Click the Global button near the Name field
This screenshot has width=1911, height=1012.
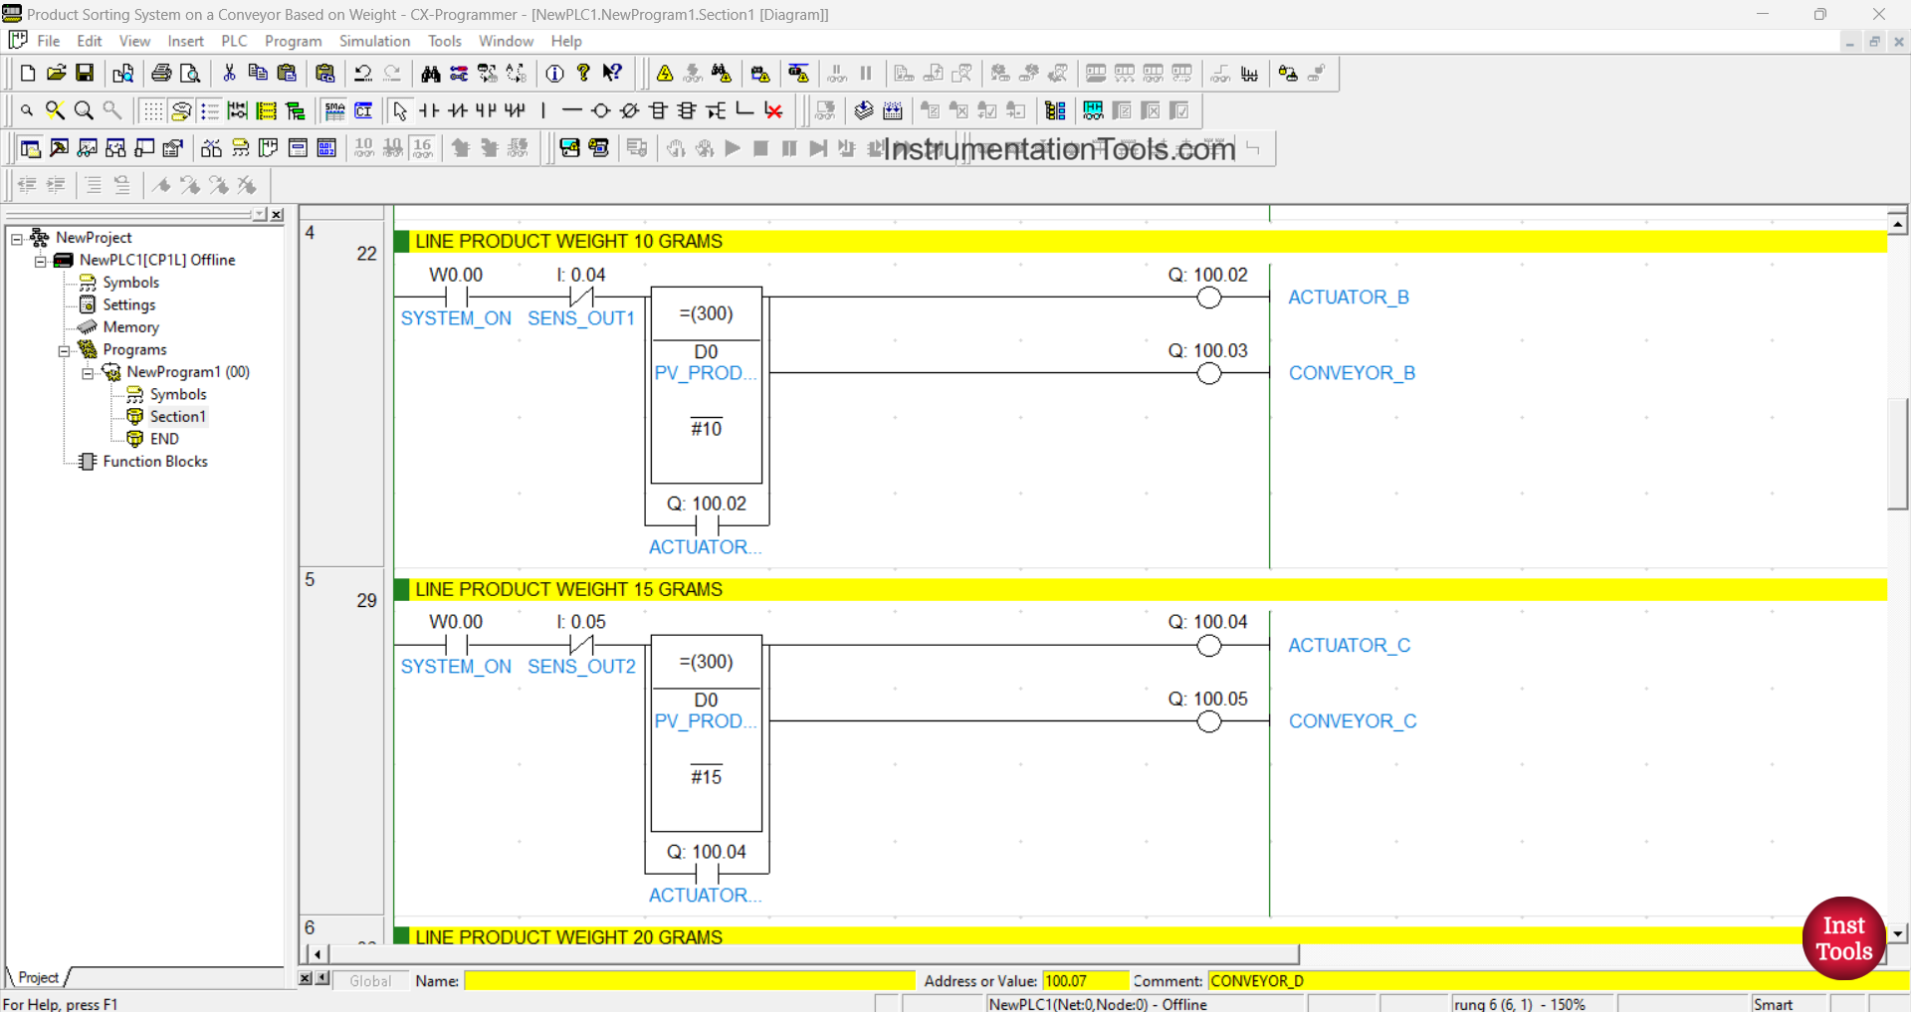point(369,980)
